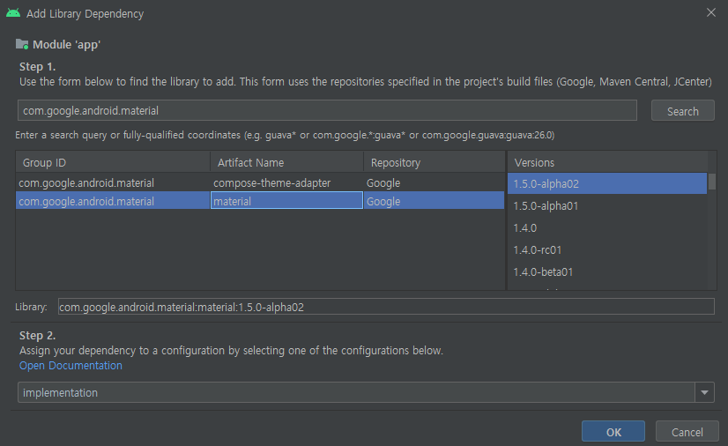Click the Search button
Screen dimensions: 728x446
682,111
